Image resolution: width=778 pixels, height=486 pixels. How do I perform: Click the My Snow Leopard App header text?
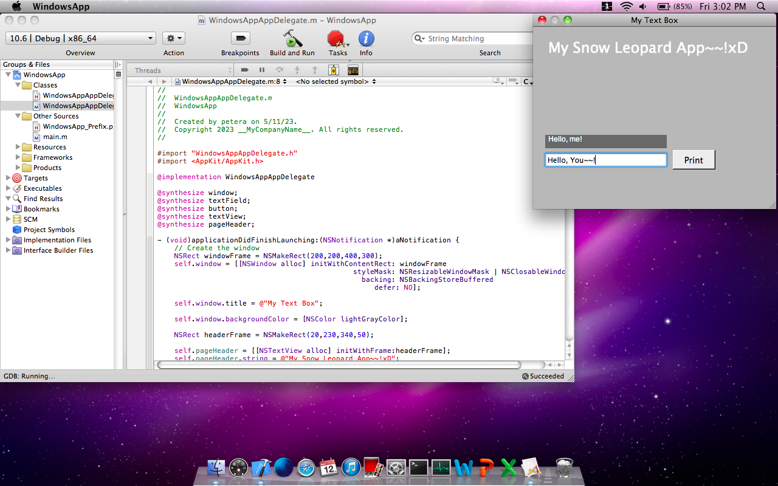coord(648,48)
